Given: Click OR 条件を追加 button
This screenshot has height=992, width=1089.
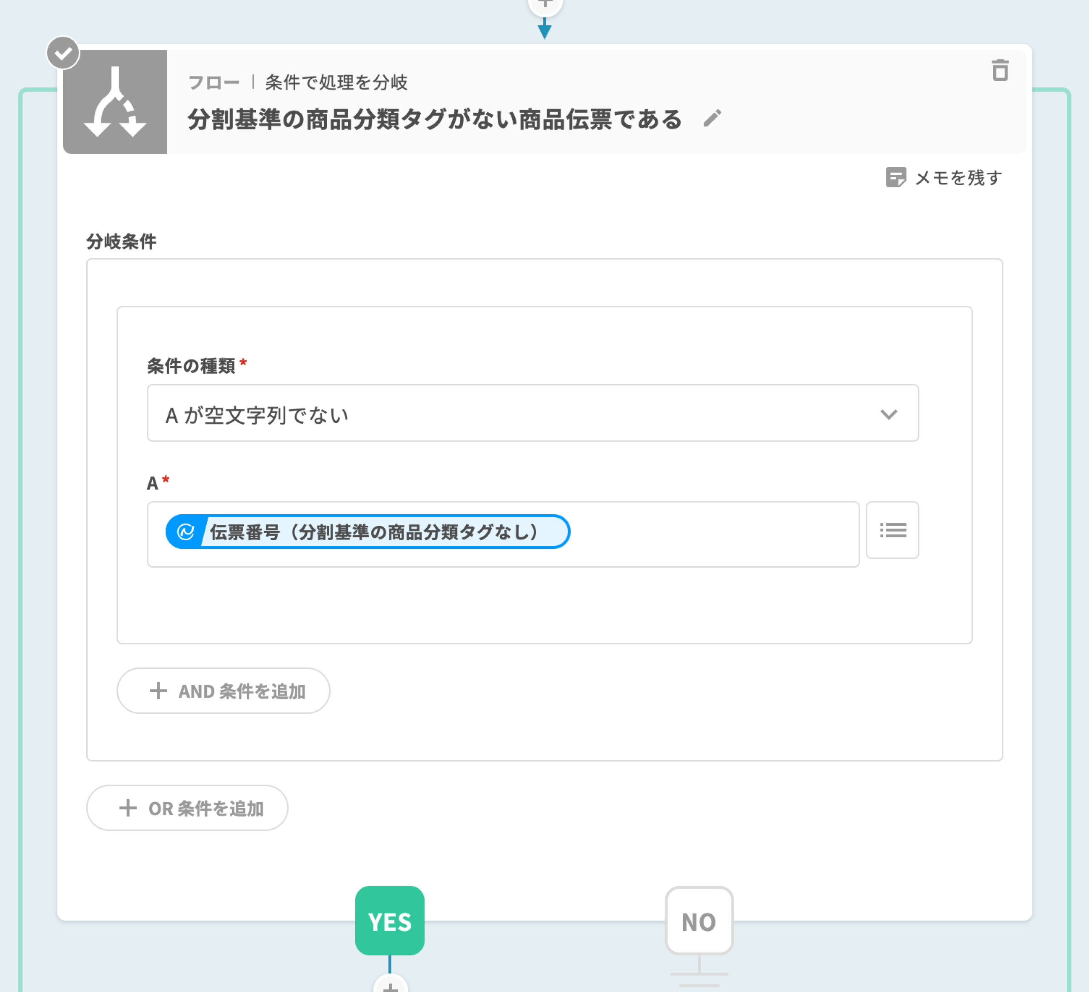Looking at the screenshot, I should click(187, 808).
